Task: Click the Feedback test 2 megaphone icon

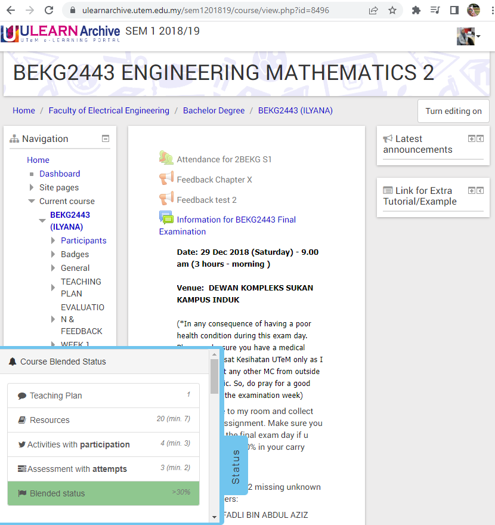Action: (166, 199)
